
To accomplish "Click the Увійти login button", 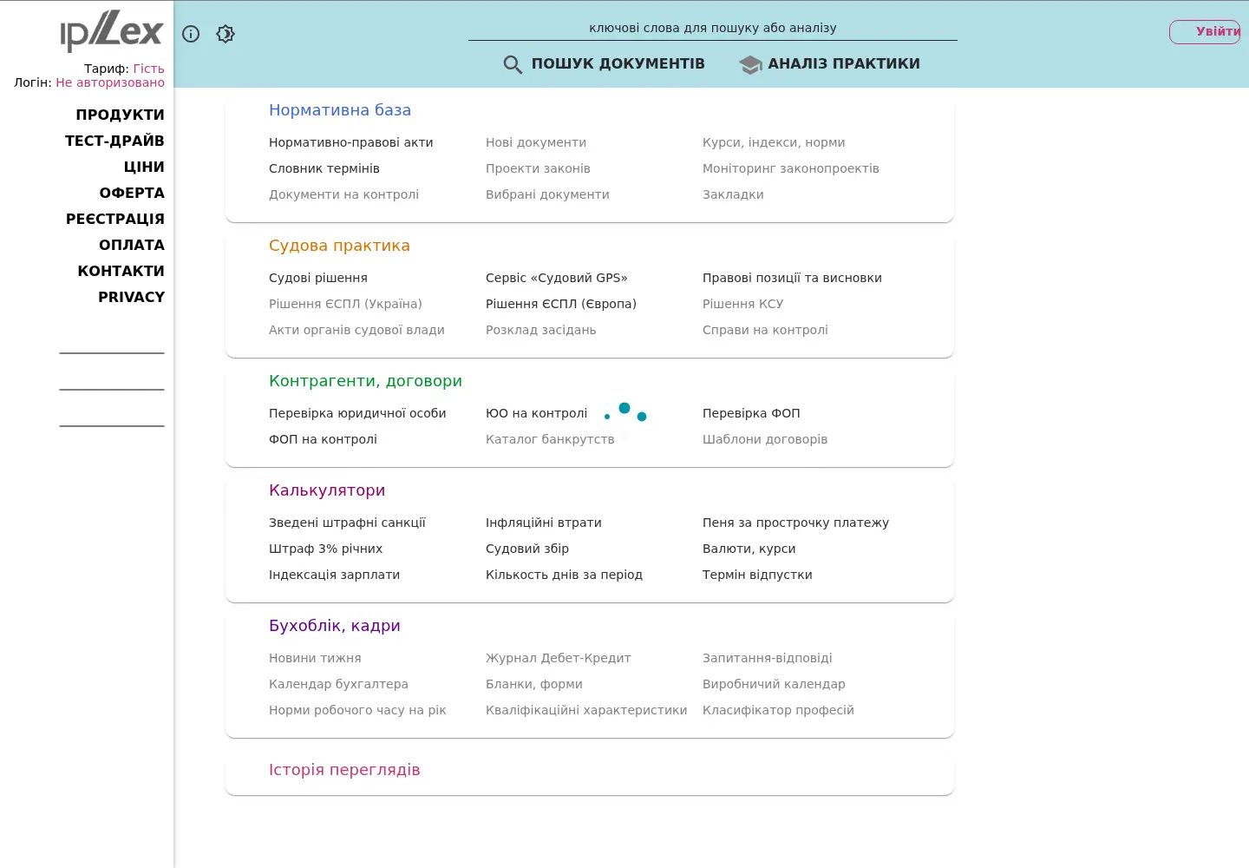I will click(x=1206, y=32).
